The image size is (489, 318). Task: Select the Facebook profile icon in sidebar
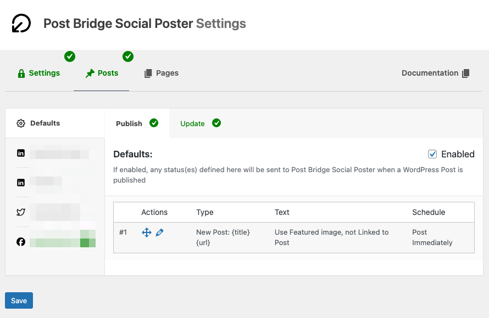point(21,242)
